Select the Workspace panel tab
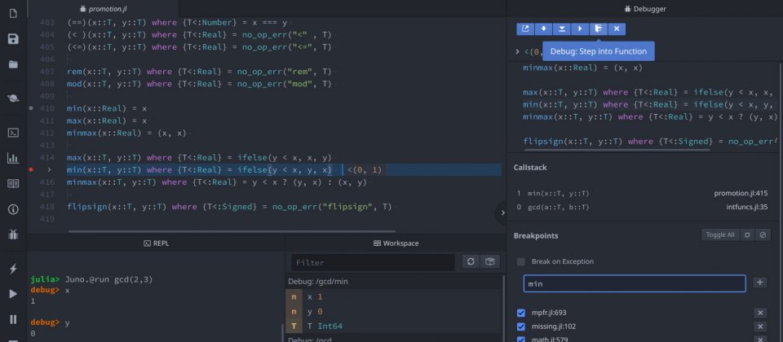The height and width of the screenshot is (342, 783). [x=396, y=243]
